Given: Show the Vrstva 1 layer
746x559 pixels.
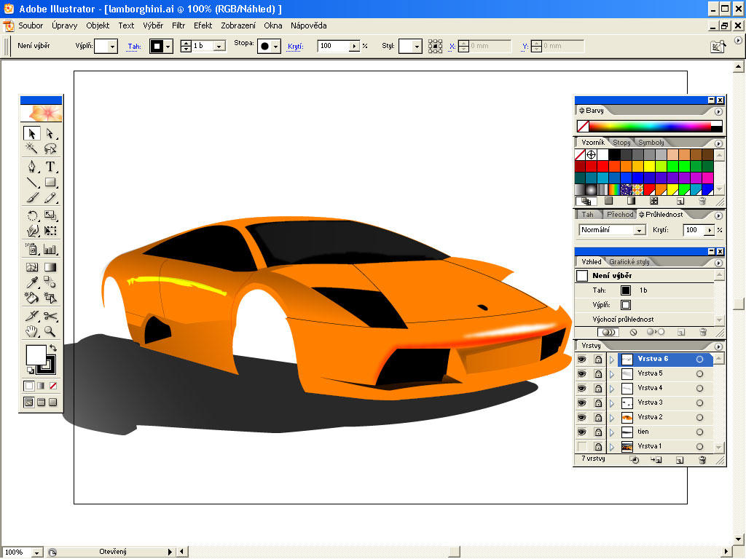Looking at the screenshot, I should tap(582, 446).
